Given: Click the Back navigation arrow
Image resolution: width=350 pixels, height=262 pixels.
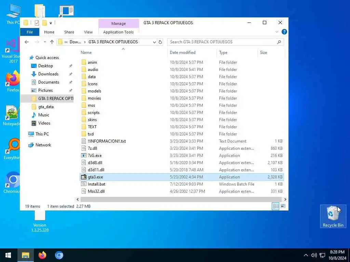Looking at the screenshot, I should 27,42.
